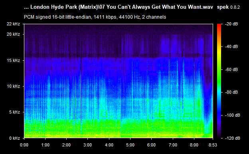Click the 2:00 time axis label
The height and width of the screenshot is (154, 249).
tap(66, 145)
